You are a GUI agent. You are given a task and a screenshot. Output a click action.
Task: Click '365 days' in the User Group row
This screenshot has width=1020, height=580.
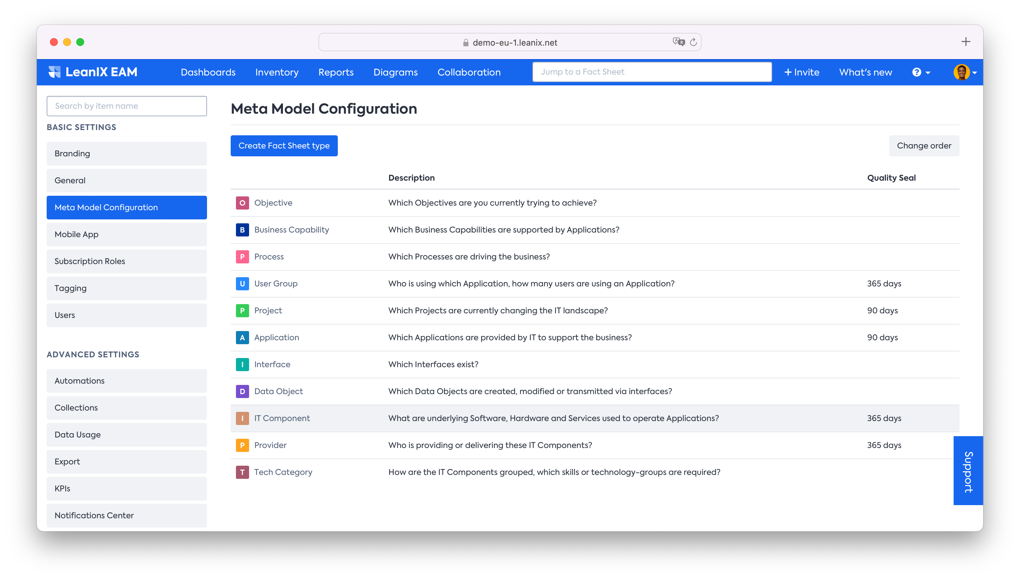point(884,284)
